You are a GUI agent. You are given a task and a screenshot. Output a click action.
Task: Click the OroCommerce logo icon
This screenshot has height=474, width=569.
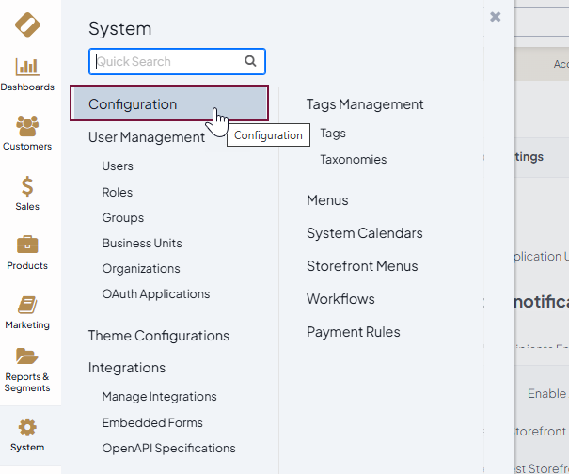pyautogui.click(x=27, y=24)
